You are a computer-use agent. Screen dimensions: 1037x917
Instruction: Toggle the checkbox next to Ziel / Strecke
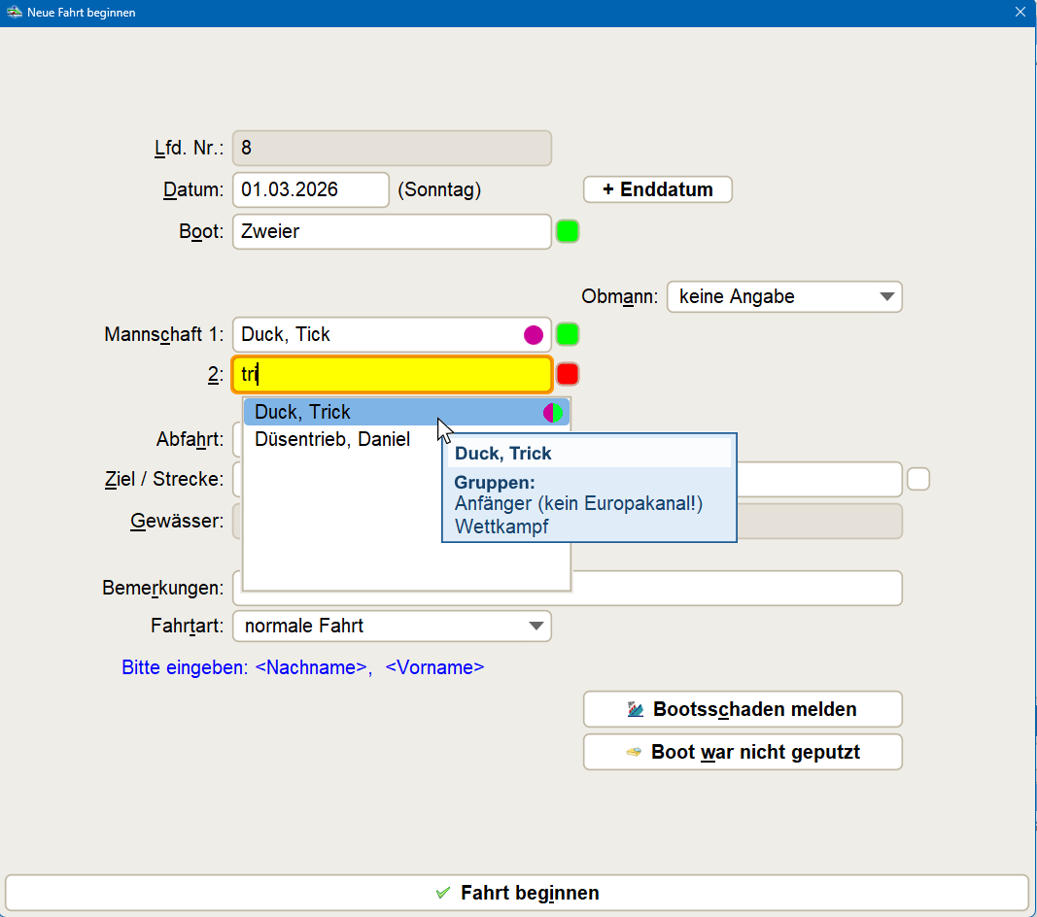(918, 479)
